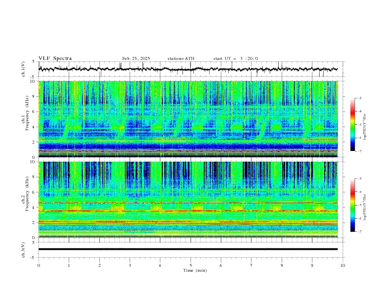
Task: Click the time-axis tick label "4"
Action: [160, 265]
